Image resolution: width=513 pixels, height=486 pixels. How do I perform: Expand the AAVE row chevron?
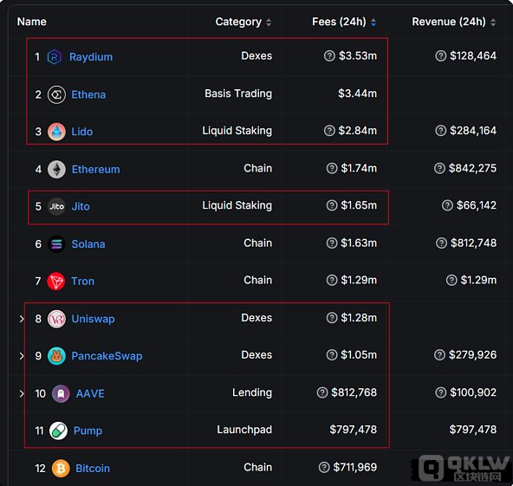pos(22,393)
